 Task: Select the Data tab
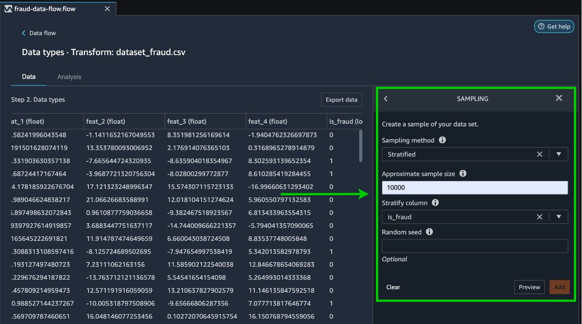(29, 77)
